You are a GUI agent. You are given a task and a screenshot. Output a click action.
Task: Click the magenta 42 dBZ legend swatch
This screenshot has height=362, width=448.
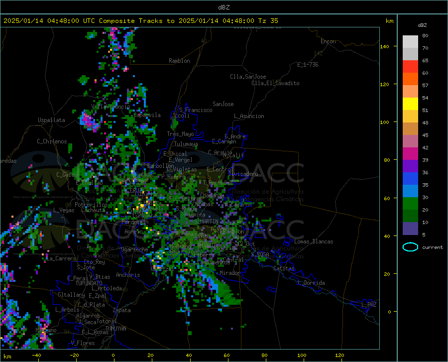410,153
